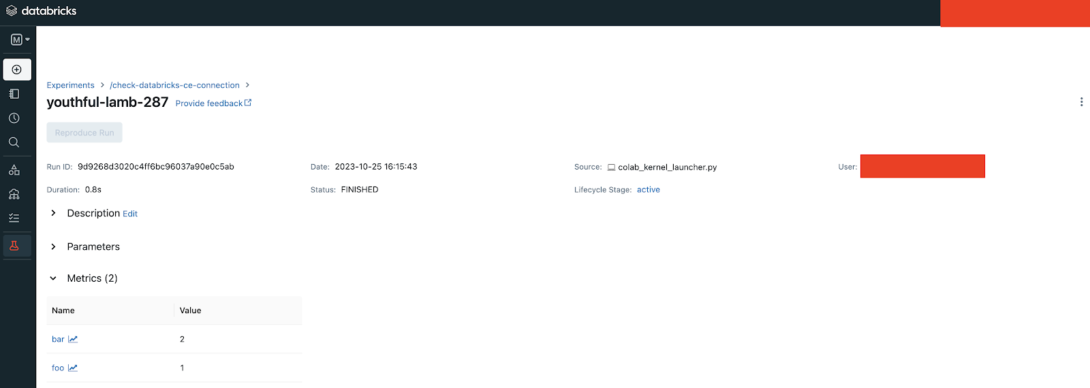Screen dimensions: 1090x388
Task: Click the Databricks logo in header
Action: tap(41, 11)
